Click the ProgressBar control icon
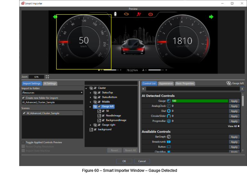This screenshot has height=176, width=247. 169,121
